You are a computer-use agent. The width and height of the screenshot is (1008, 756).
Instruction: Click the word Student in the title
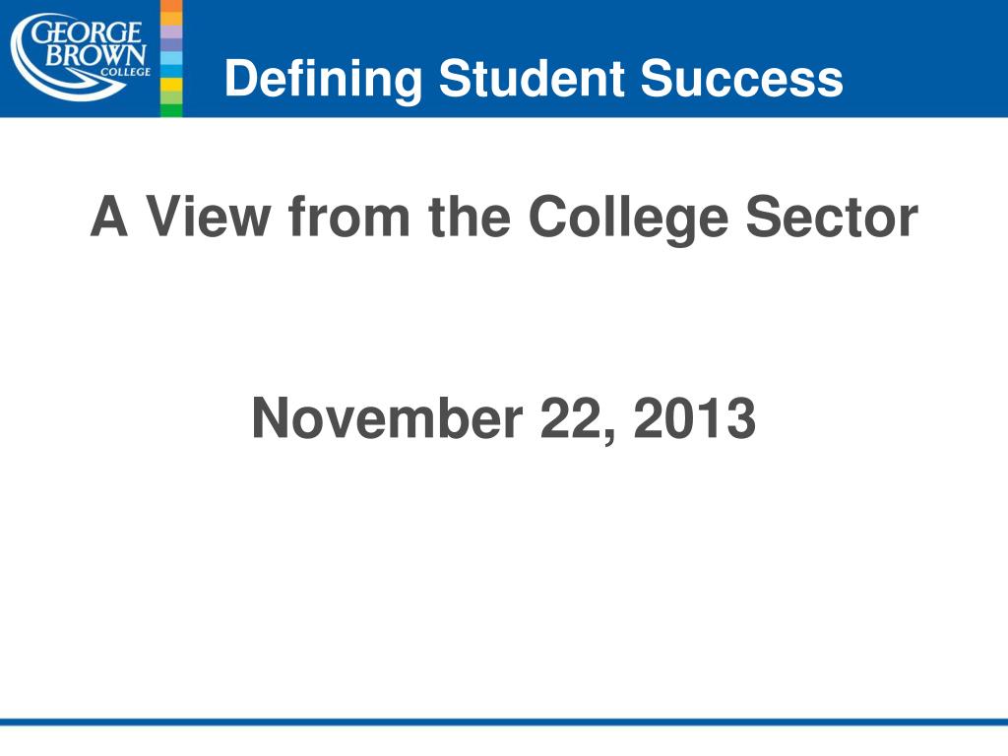click(531, 79)
